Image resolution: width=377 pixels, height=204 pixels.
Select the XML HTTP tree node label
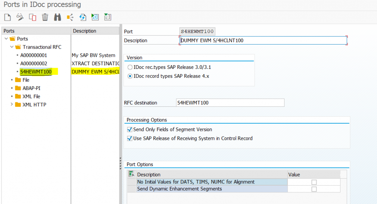pyautogui.click(x=34, y=105)
